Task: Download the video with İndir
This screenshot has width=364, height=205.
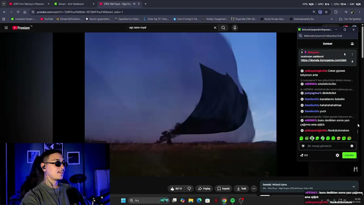Action: coord(241,188)
